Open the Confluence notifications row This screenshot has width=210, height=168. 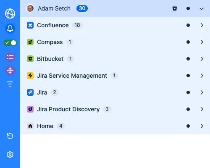click(115, 25)
